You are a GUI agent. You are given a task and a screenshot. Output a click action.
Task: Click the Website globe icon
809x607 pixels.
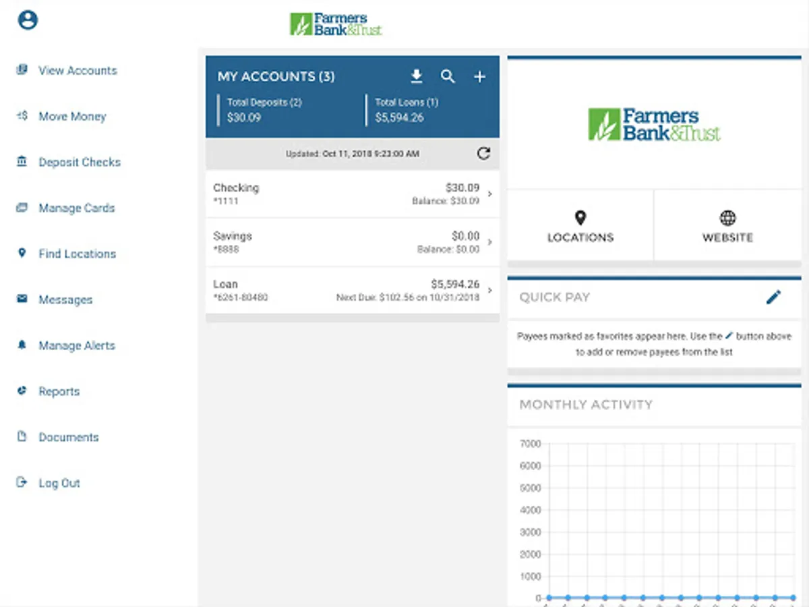click(x=727, y=218)
